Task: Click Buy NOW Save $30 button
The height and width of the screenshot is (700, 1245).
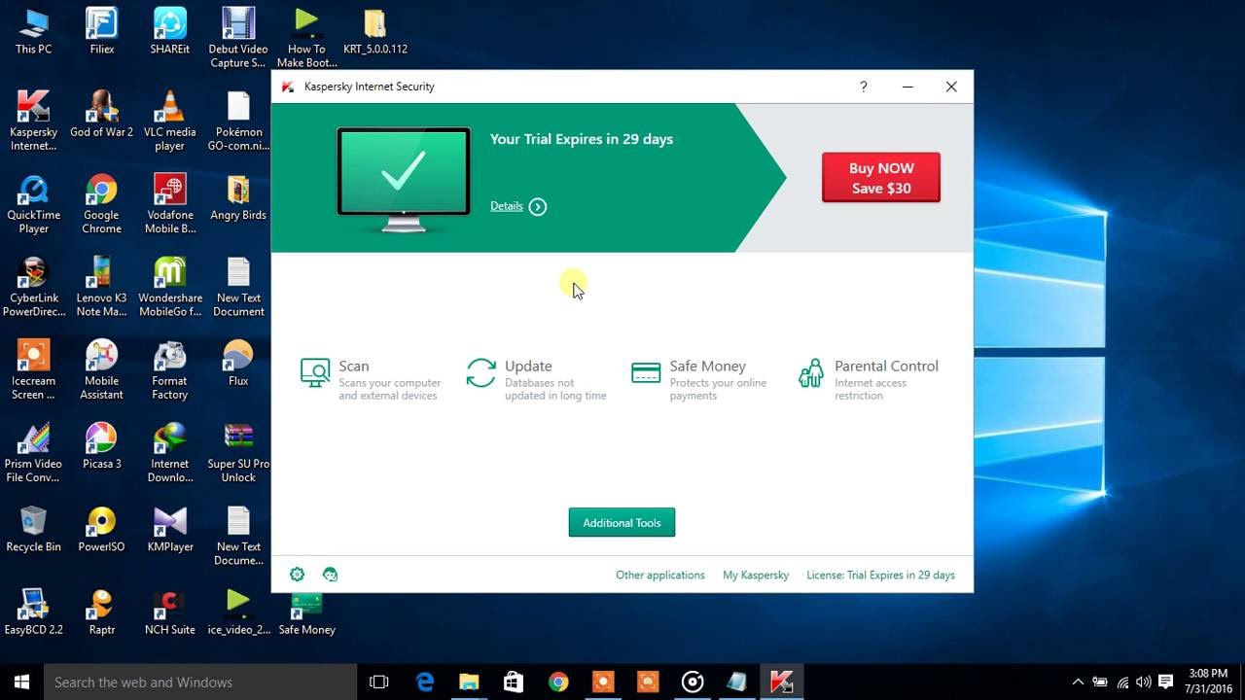Action: 881,178
